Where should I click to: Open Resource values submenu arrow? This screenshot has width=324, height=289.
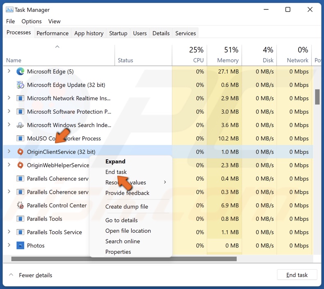(165, 182)
